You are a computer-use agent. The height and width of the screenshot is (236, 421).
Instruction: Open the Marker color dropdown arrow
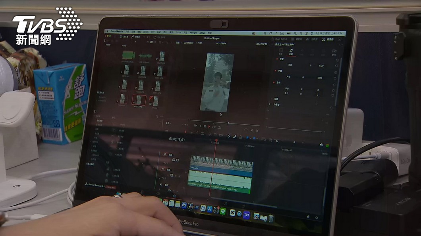coord(257,139)
